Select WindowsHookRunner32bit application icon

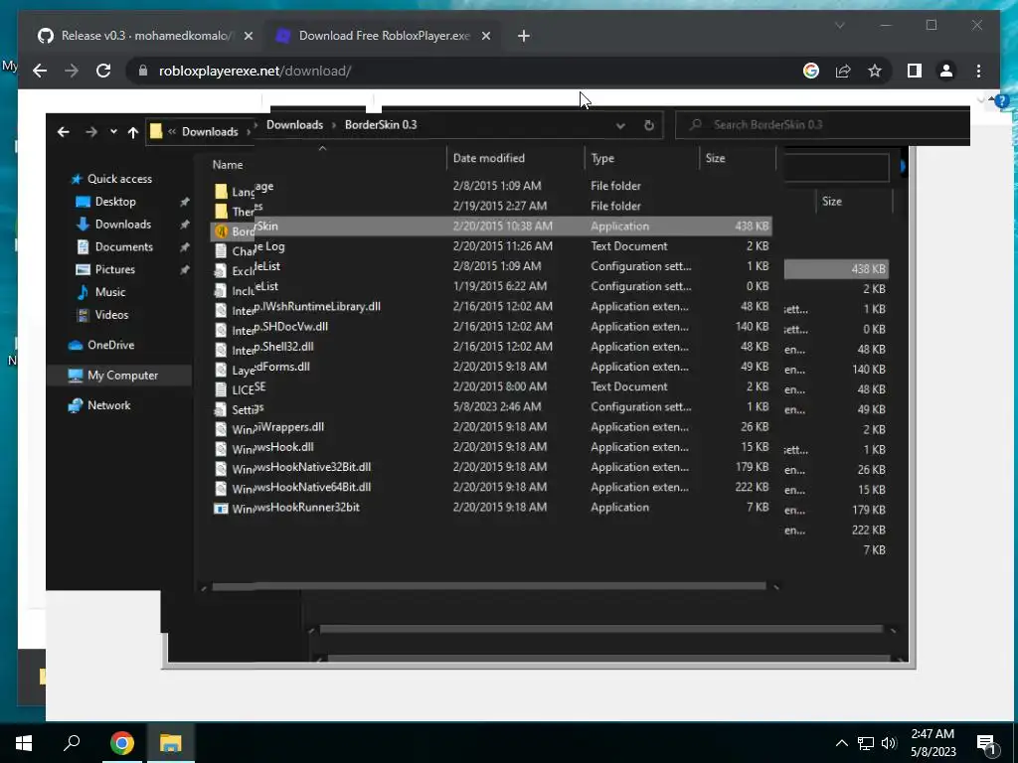[222, 508]
